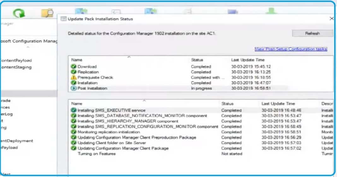
Task: Sort lower list by Name column header
Action: pos(77,103)
